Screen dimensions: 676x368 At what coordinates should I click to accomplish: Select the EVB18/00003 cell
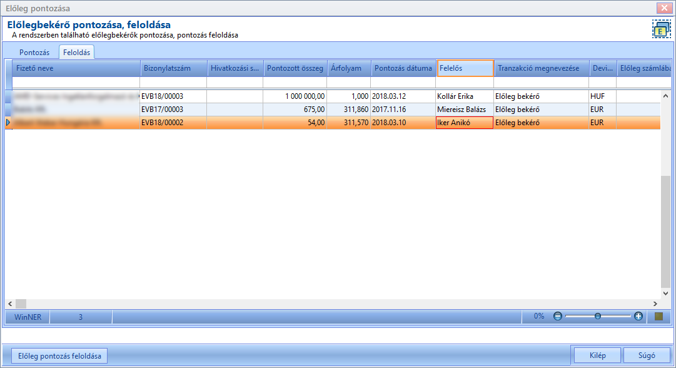pos(173,96)
